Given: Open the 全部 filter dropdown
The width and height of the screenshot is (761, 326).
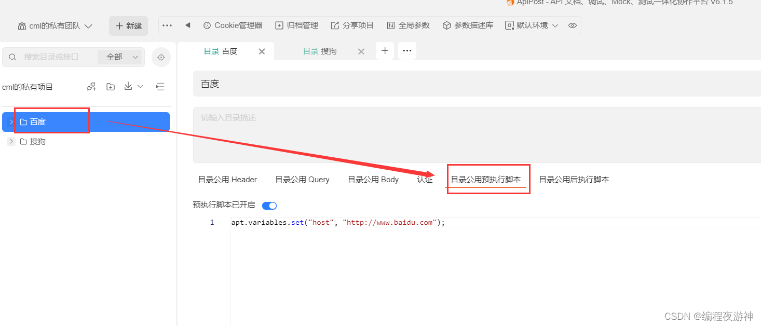Looking at the screenshot, I should click(x=120, y=57).
